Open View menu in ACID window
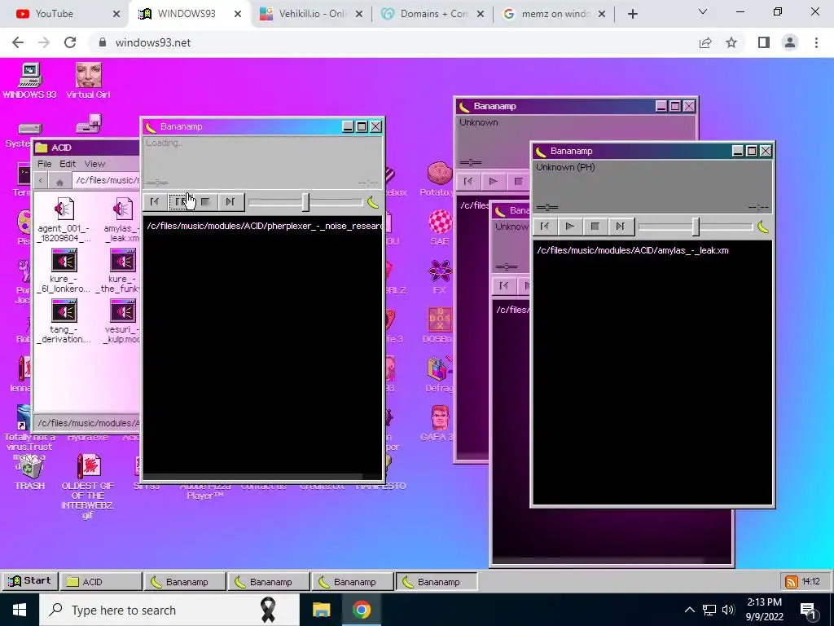834x626 pixels. point(94,164)
